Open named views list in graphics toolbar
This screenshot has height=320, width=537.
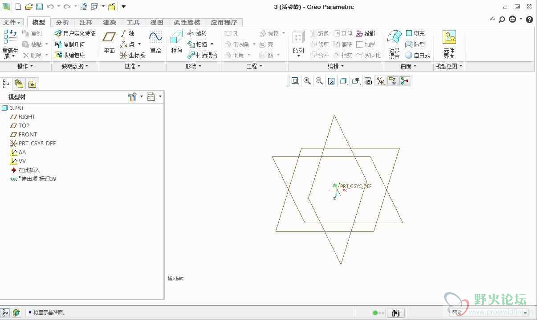click(x=356, y=81)
